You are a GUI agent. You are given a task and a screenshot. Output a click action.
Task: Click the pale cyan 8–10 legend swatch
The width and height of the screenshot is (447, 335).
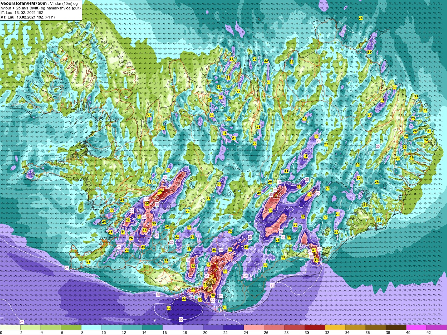point(91,328)
